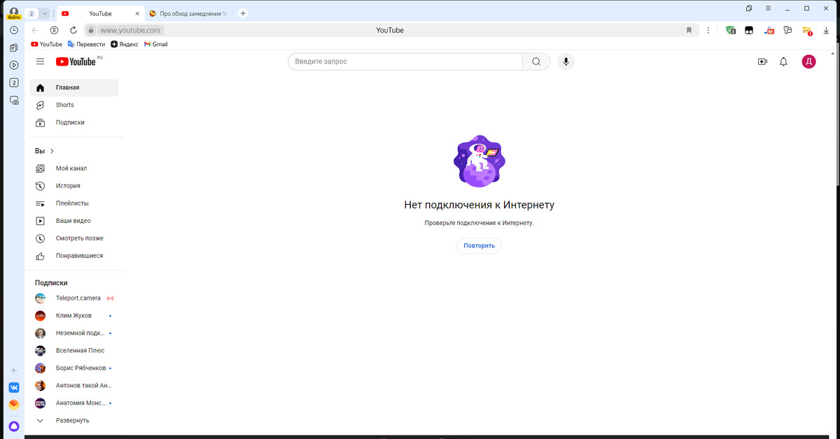Open "Смотреть позже"

(74, 238)
